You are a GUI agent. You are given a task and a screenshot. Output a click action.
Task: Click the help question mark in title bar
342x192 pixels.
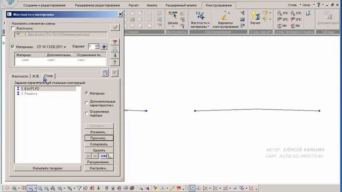click(318, 5)
